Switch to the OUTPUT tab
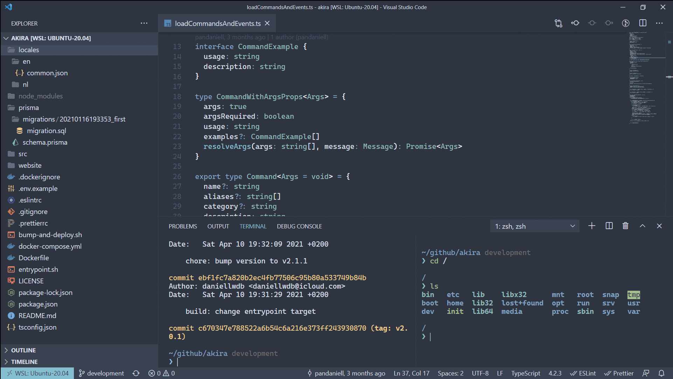This screenshot has width=673, height=379. (218, 226)
